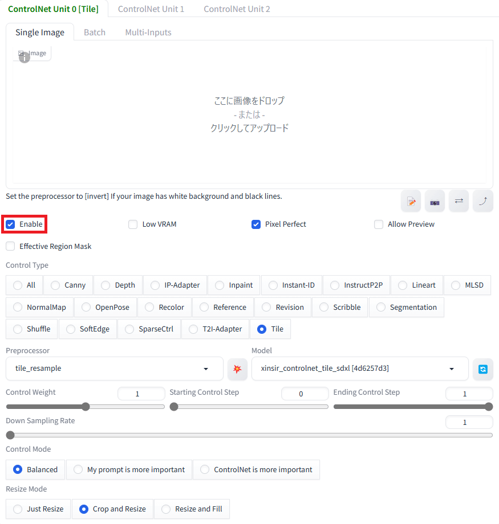Screen dimensions: 499x524
Task: Switch to ControlNet Unit 2 tab
Action: [x=237, y=9]
